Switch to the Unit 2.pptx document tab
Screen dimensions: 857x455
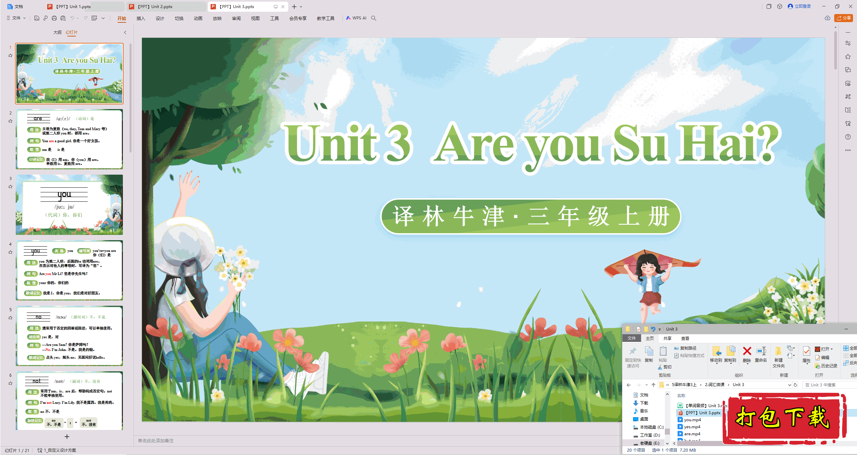[x=166, y=6]
